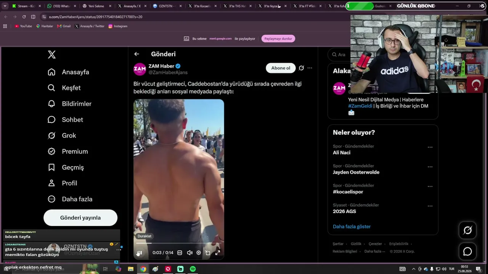Expand video to fullscreen
Screen dimensions: 488x274
coord(218,253)
